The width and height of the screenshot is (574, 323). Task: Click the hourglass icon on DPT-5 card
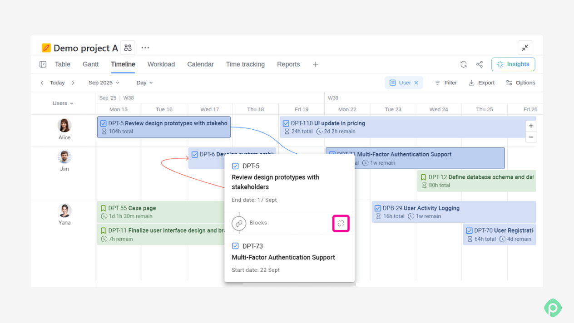tap(104, 132)
